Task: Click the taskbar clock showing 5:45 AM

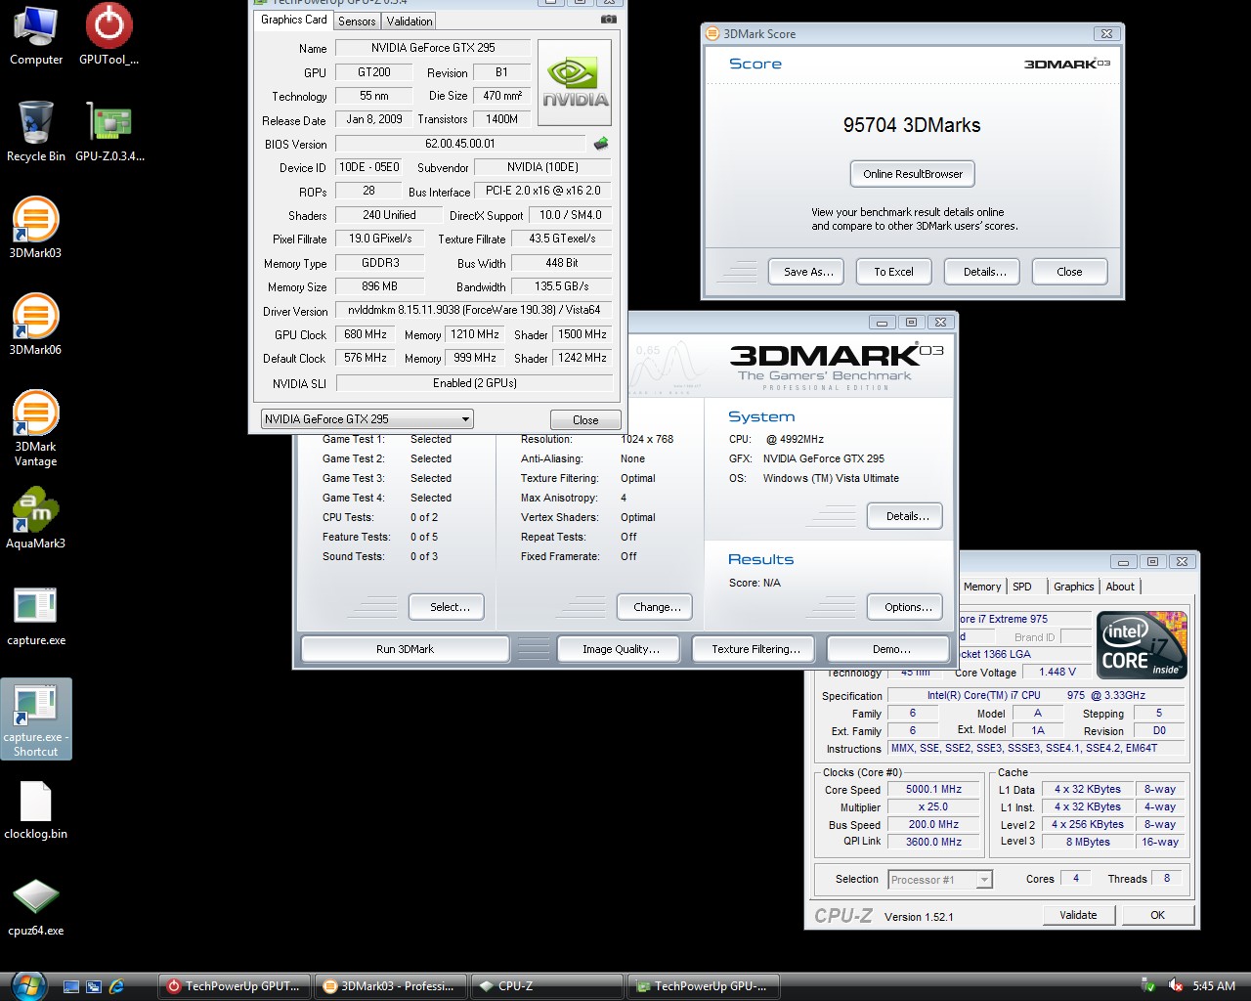Action: 1214,986
